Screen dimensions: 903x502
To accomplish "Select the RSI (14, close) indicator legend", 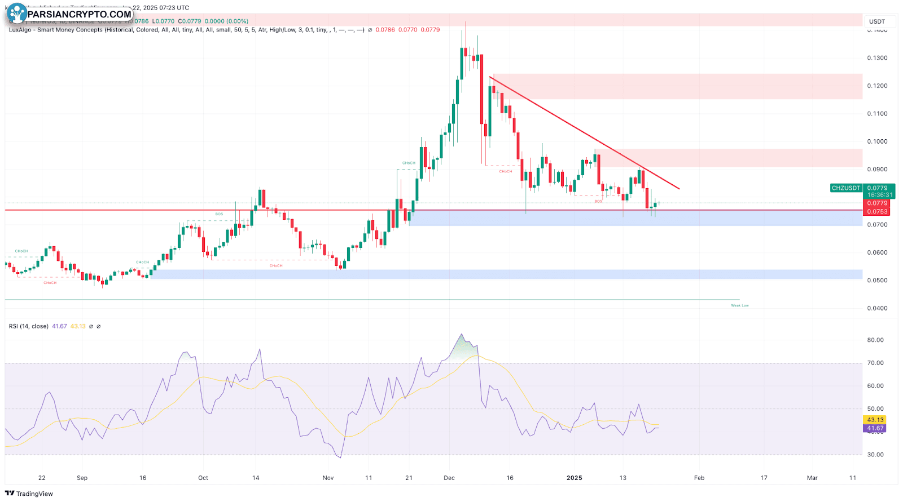I will [29, 326].
